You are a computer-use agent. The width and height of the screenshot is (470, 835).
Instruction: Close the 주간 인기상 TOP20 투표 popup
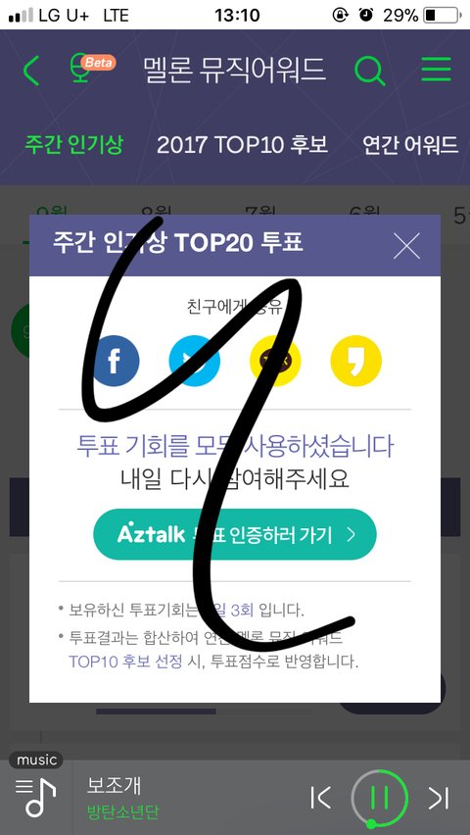pyautogui.click(x=406, y=246)
